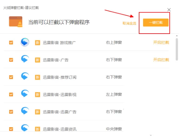Click the 迅雷影音-推荐订阅 program icon
This screenshot has width=180, height=136.
pyautogui.click(x=25, y=76)
